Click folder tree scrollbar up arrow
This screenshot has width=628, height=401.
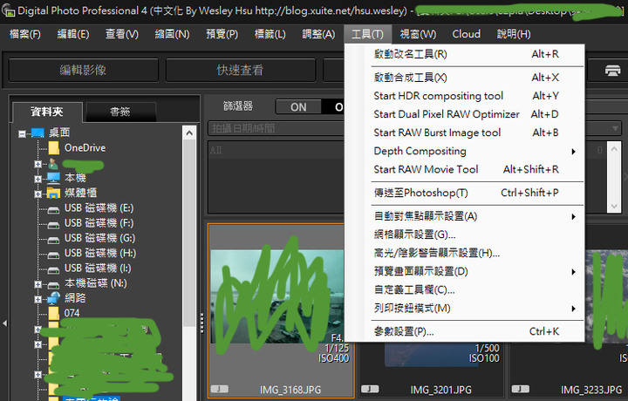click(x=189, y=133)
